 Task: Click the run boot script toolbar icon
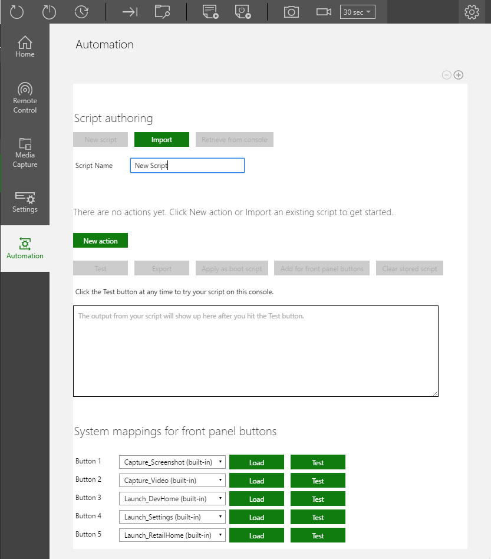(243, 12)
